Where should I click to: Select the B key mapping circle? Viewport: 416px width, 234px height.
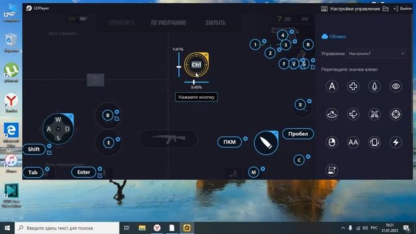(x=107, y=116)
